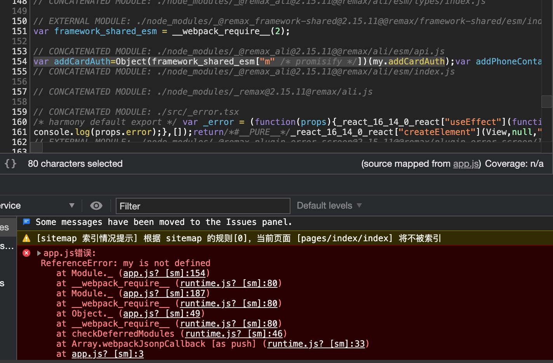Open the Default levels dropdown
This screenshot has width=553, height=363.
click(x=329, y=206)
